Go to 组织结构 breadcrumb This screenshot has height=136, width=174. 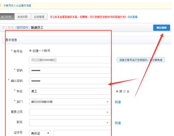click(22, 27)
